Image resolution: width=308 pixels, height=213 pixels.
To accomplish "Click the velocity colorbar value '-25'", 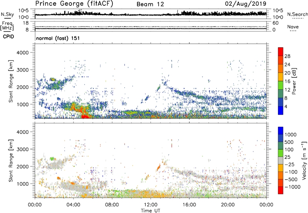I will click(290, 165).
